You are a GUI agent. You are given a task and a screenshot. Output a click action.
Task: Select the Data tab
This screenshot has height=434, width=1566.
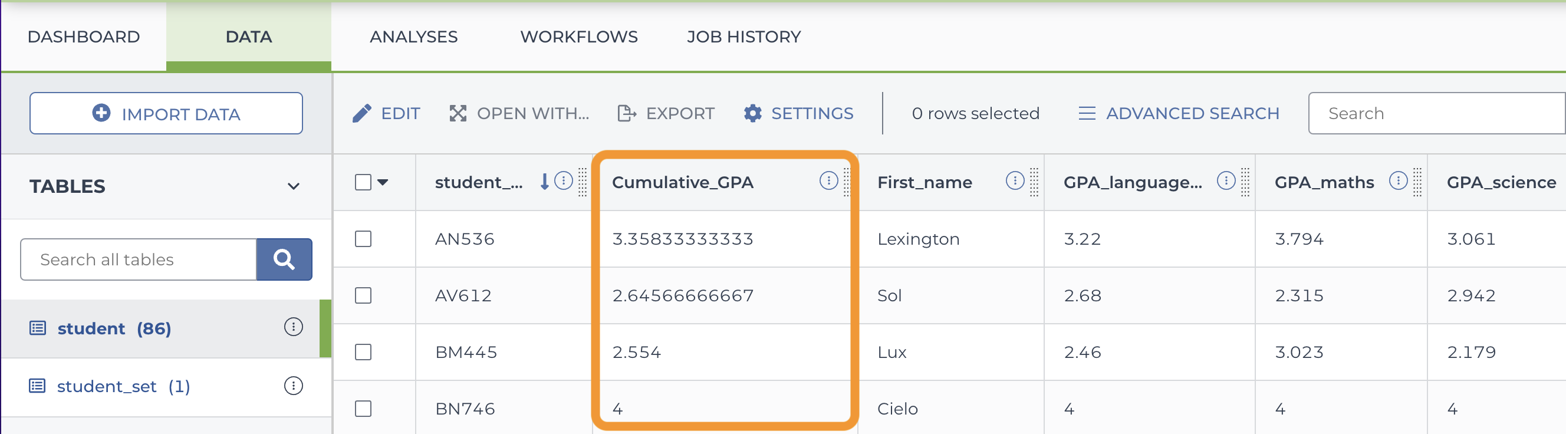249,37
